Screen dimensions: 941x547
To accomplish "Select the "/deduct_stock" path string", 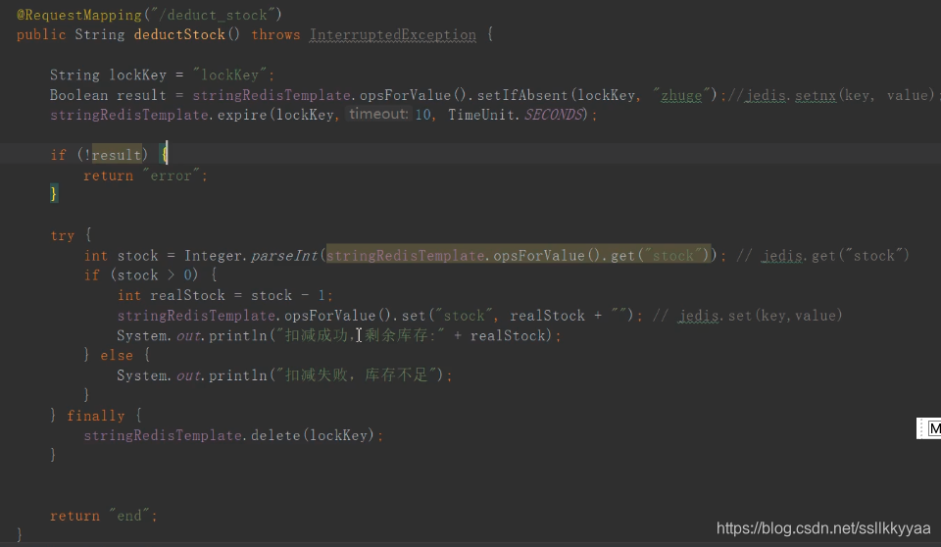I will tap(213, 15).
